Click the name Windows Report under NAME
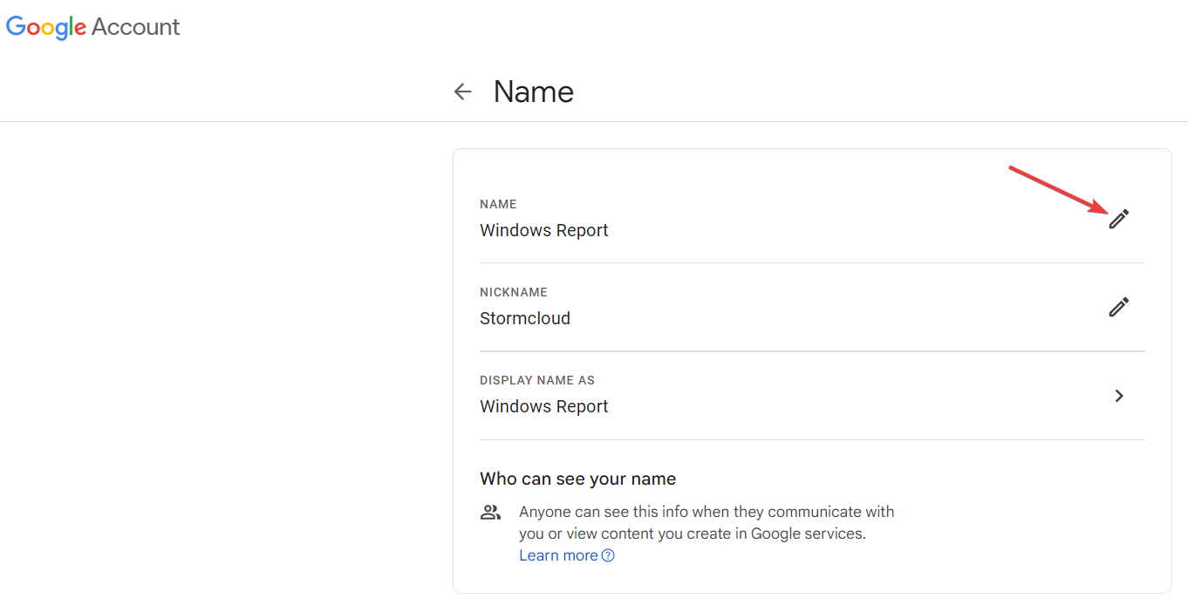 coord(543,229)
